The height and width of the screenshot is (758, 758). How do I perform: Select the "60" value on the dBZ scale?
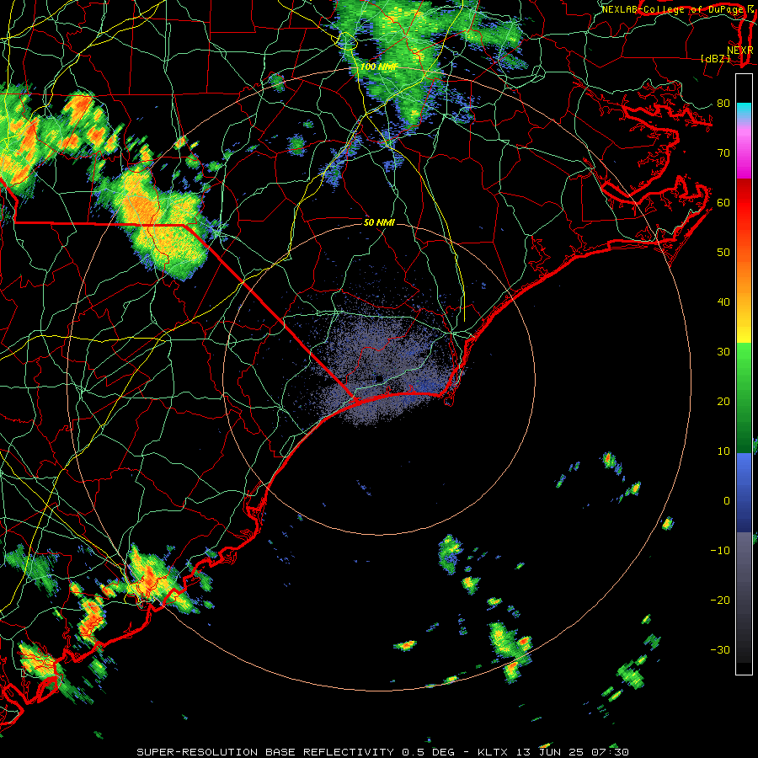[x=723, y=202]
